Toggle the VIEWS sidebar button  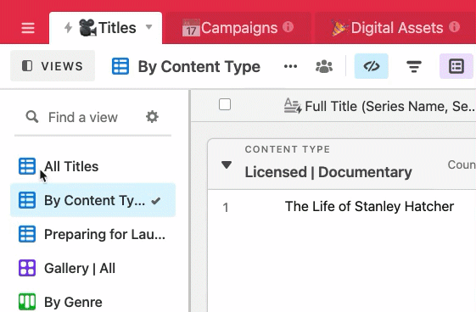(x=53, y=66)
